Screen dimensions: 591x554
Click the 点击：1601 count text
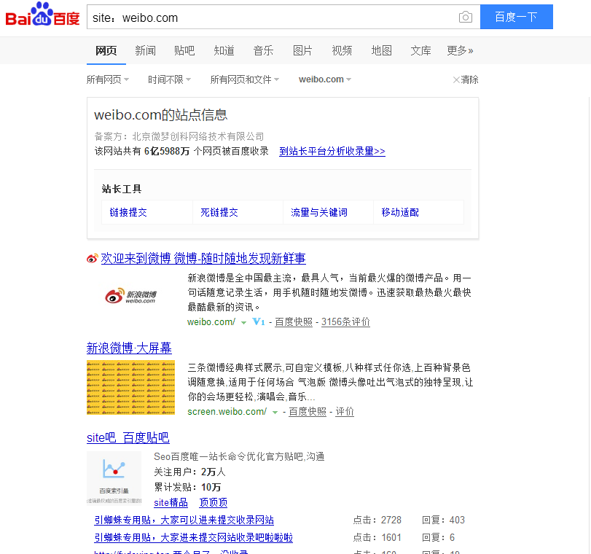(377, 537)
